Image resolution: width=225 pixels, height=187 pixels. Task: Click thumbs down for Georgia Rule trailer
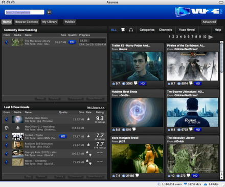[x=91, y=155]
